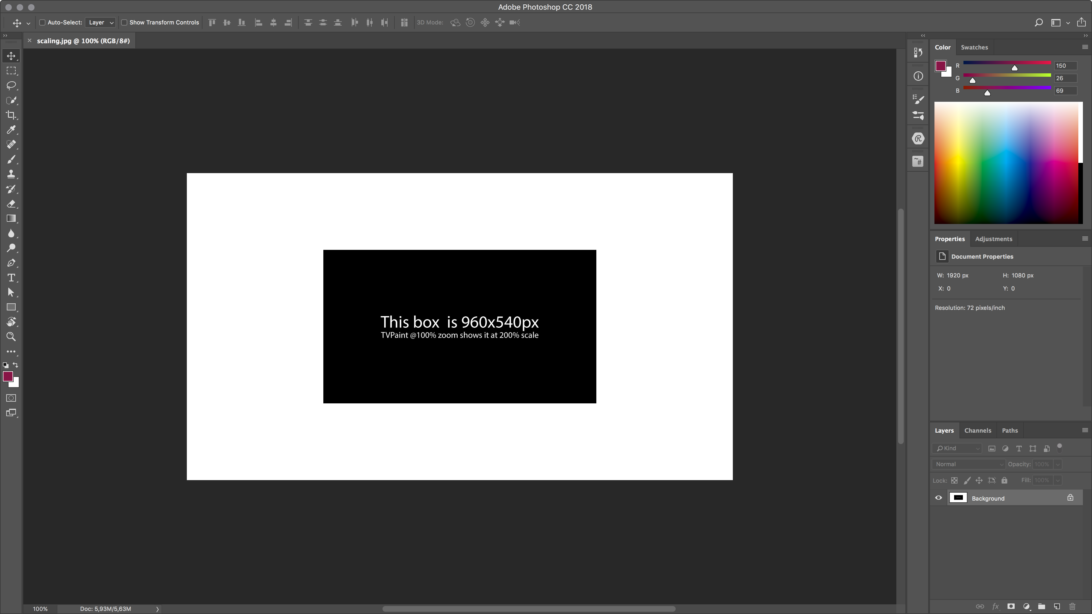
Task: Open the Properties tab
Action: pos(950,239)
